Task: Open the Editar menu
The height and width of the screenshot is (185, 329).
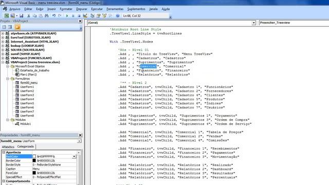Action: [x=28, y=9]
